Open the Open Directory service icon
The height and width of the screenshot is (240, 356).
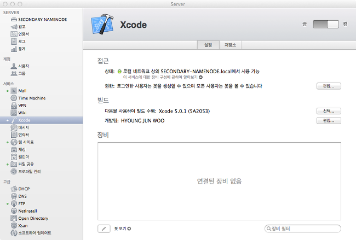[x=14, y=218]
